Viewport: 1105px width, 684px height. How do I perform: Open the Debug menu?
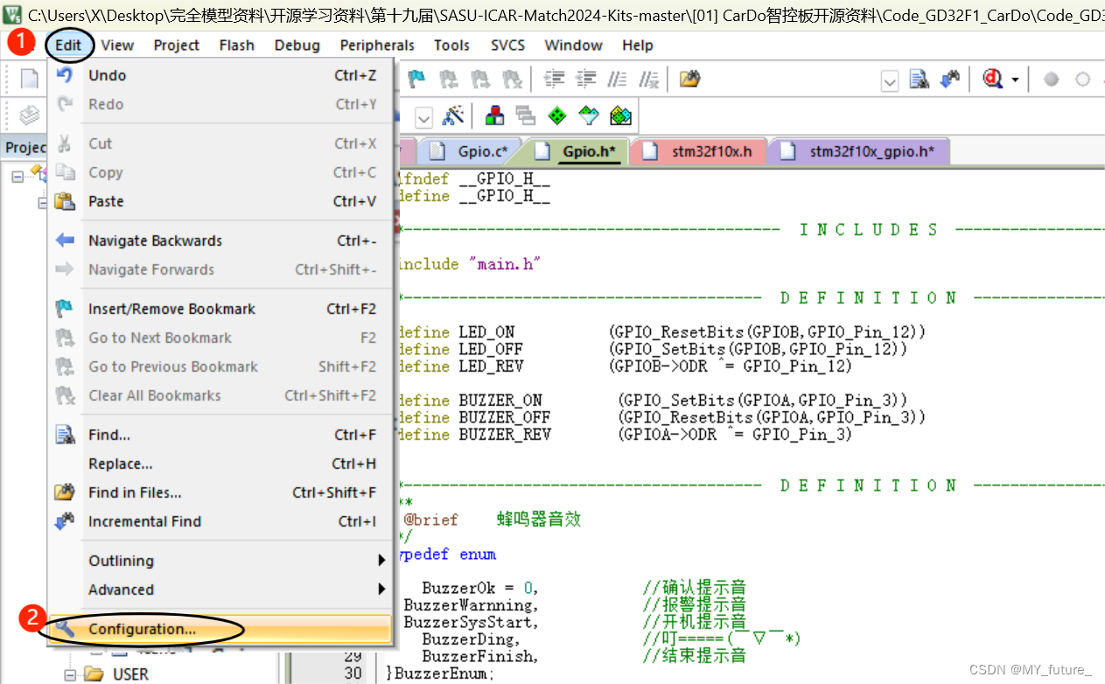click(x=297, y=45)
